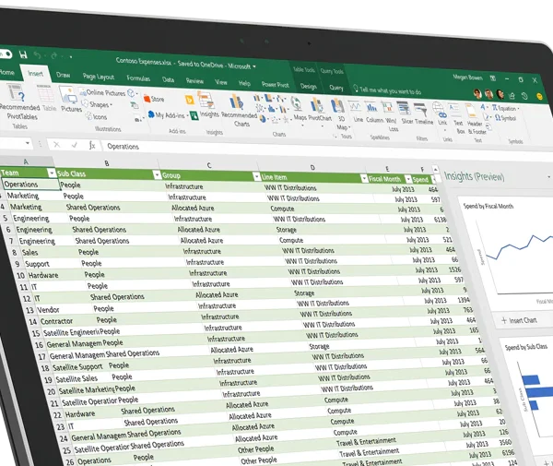Viewport: 553px width, 466px height.
Task: Open the Store add-ins button
Action: (x=154, y=100)
